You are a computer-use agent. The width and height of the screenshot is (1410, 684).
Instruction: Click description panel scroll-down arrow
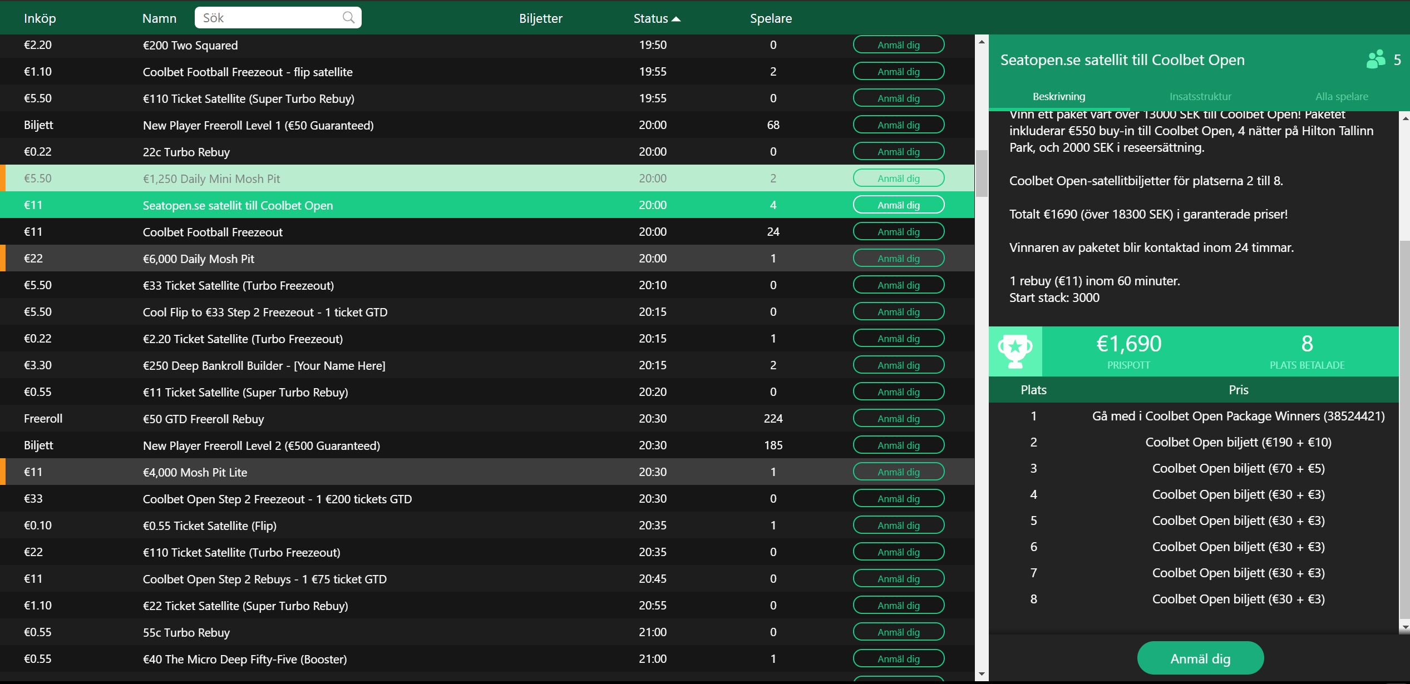tap(1404, 627)
